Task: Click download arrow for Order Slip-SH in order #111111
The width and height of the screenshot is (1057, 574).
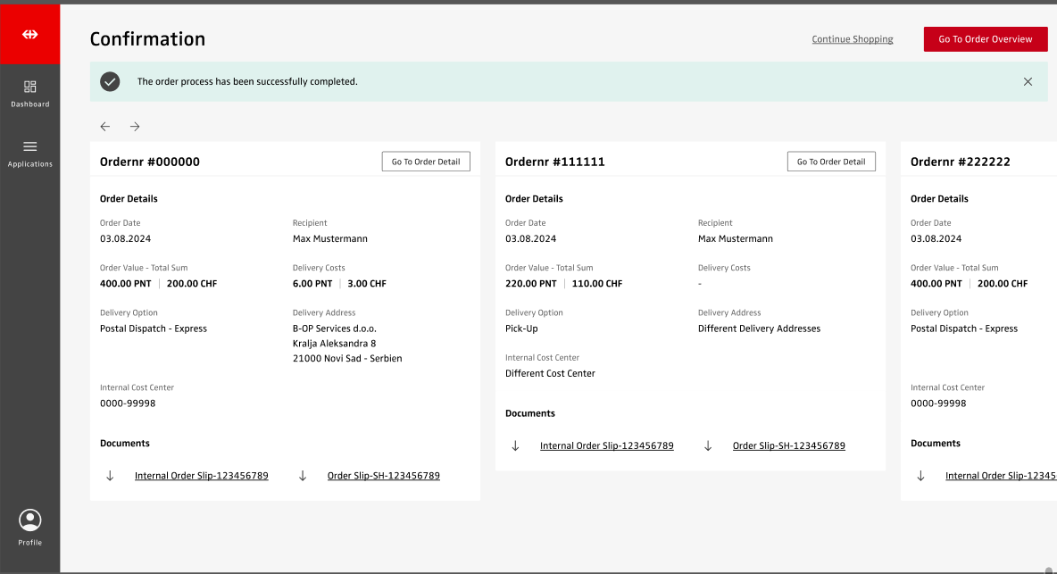Action: 709,445
